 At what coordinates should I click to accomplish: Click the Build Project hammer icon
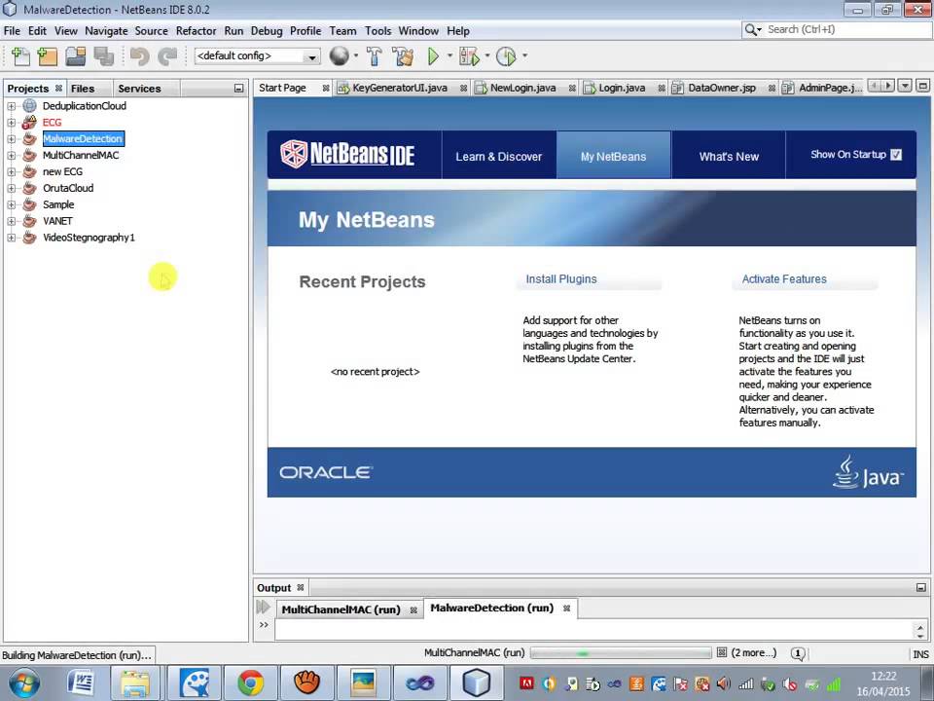click(374, 56)
